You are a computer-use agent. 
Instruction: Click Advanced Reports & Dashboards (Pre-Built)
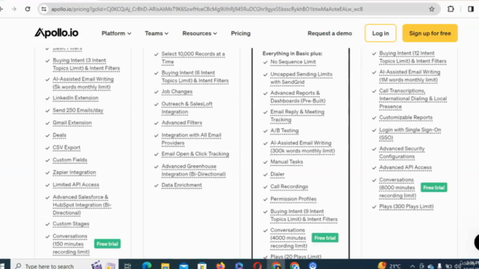298,96
